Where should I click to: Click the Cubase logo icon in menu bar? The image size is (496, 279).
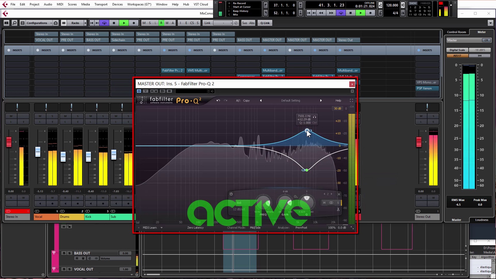(5, 4)
